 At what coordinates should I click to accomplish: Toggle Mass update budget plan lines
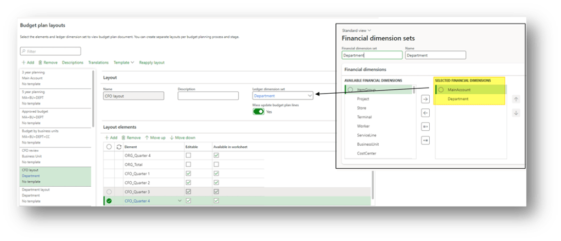coord(258,112)
